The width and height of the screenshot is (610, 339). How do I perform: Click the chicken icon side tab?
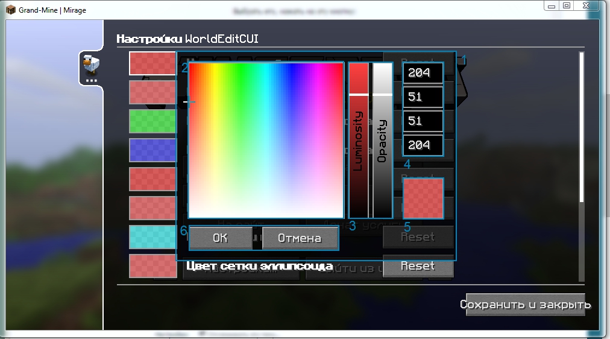click(x=92, y=68)
